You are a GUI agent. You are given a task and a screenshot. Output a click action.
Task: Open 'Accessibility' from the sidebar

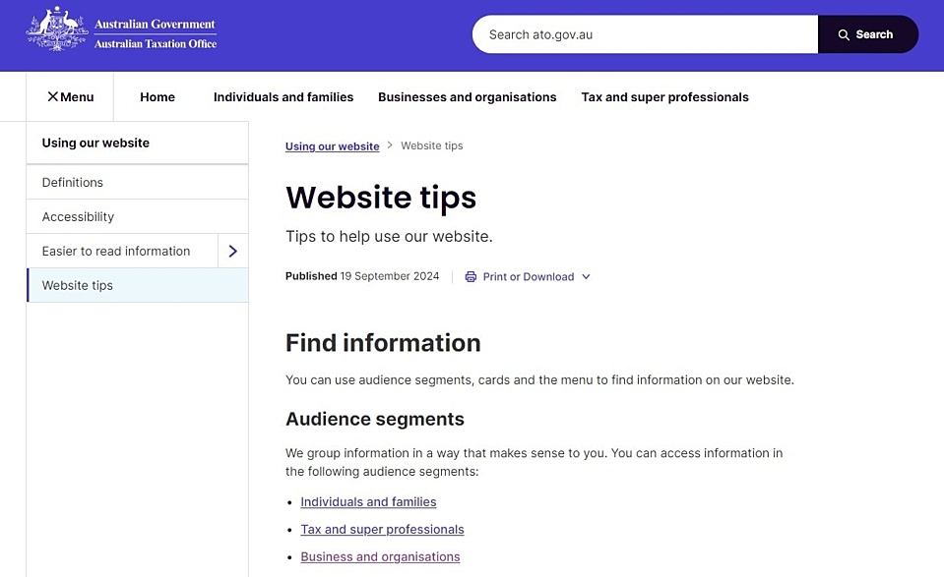(78, 216)
